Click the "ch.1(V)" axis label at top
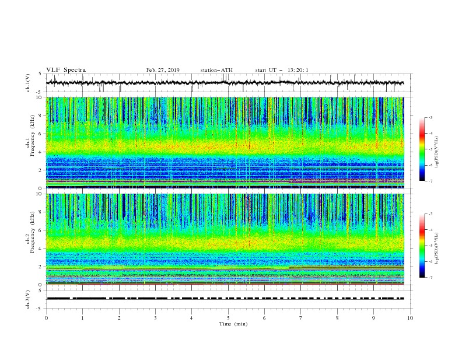This screenshot has width=462, height=357. tap(28, 83)
